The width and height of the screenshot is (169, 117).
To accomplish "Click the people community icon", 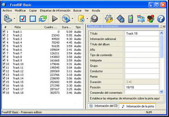I will 151,19.
